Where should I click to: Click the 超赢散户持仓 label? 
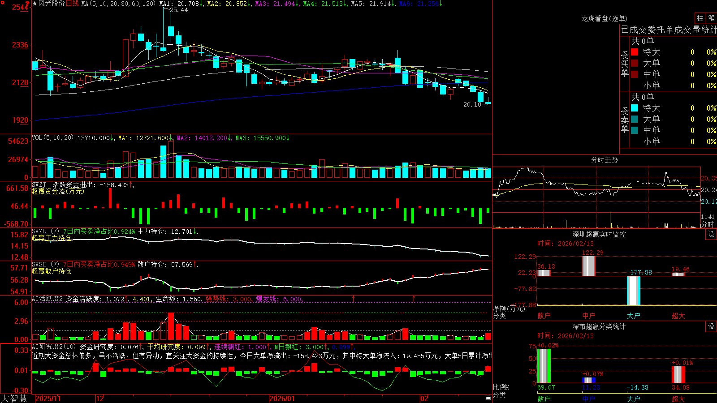[52, 271]
